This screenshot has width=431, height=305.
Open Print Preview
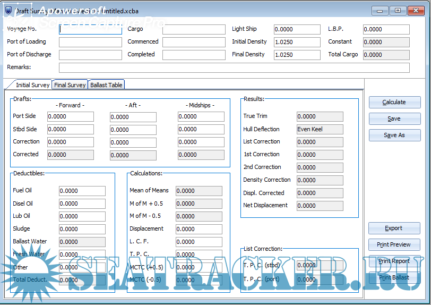tap(394, 244)
